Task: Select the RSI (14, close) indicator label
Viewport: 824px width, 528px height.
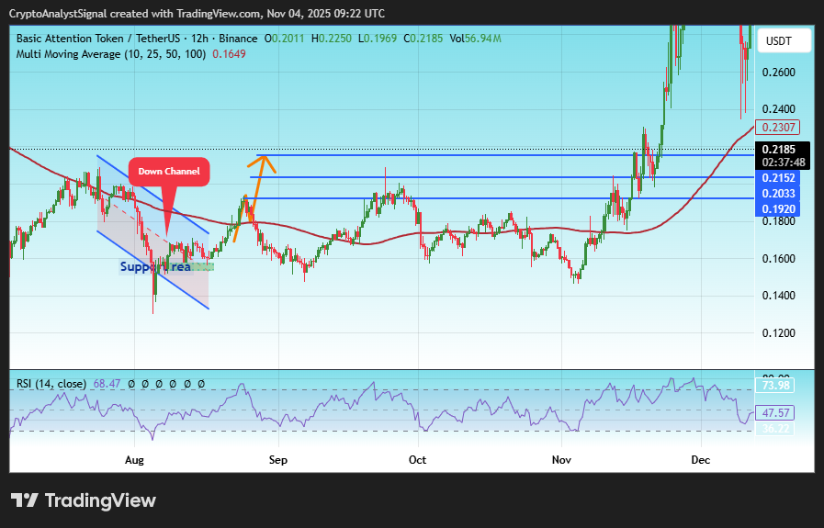Action: point(51,384)
